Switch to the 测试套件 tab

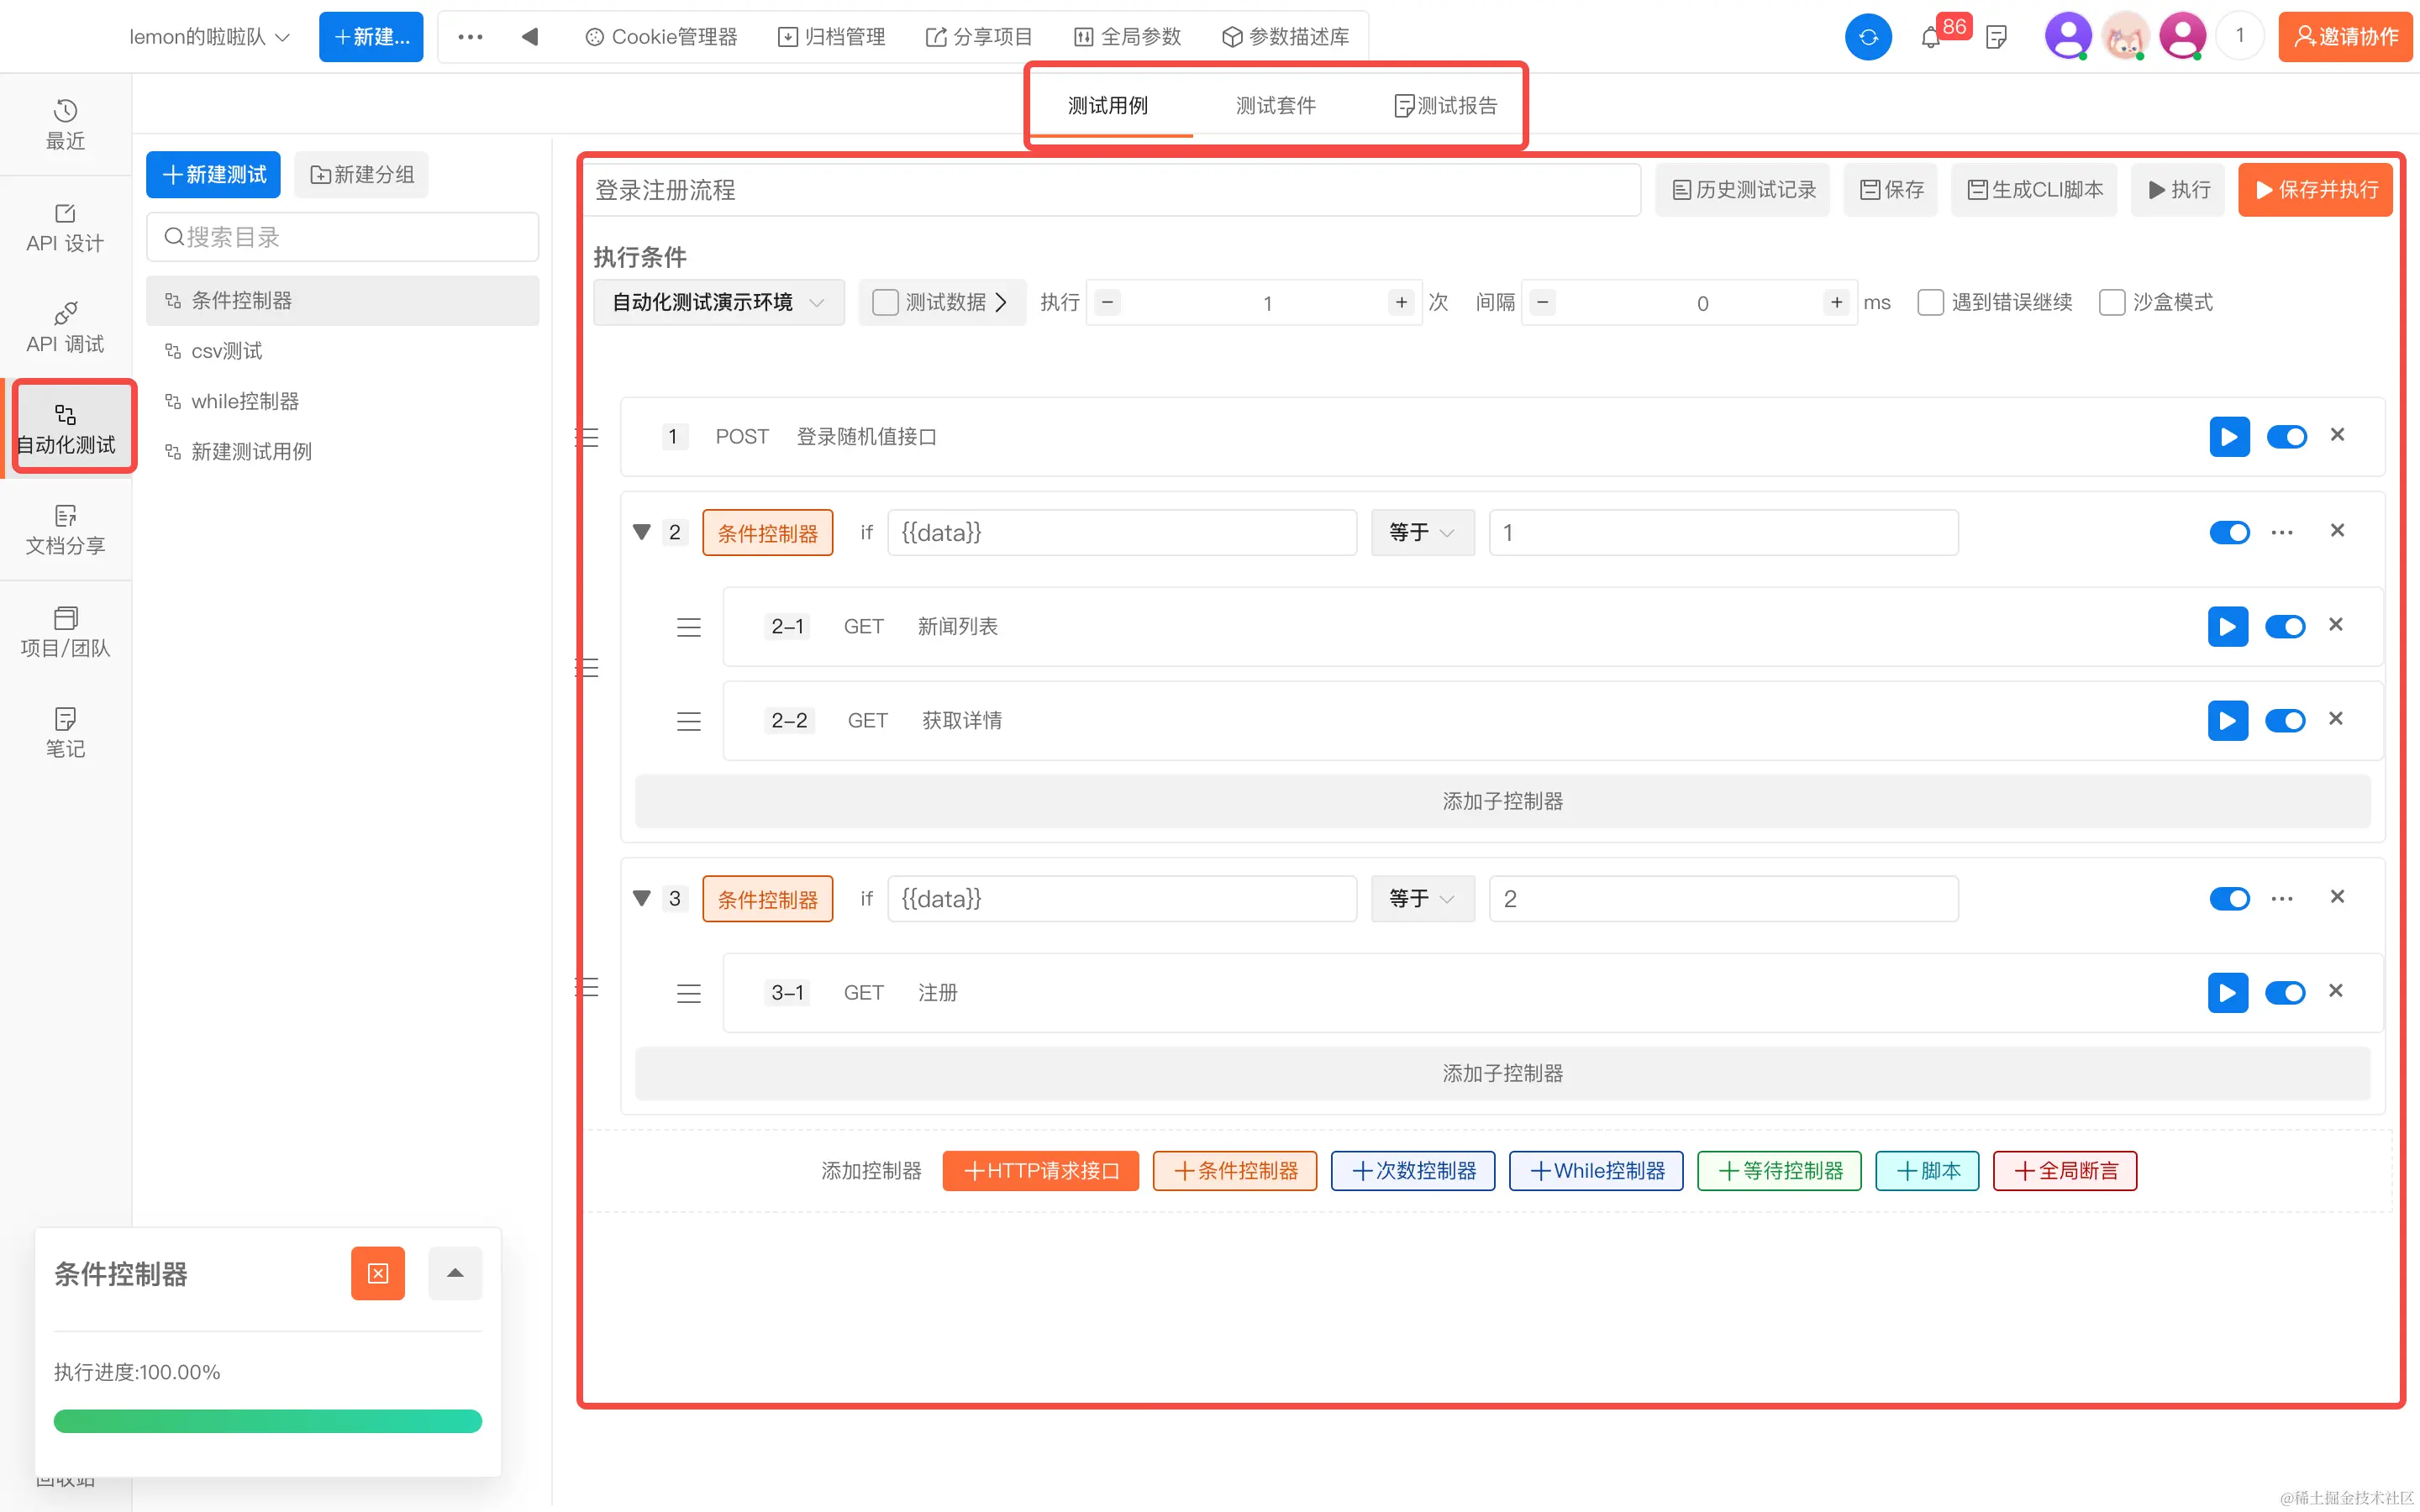coord(1275,105)
